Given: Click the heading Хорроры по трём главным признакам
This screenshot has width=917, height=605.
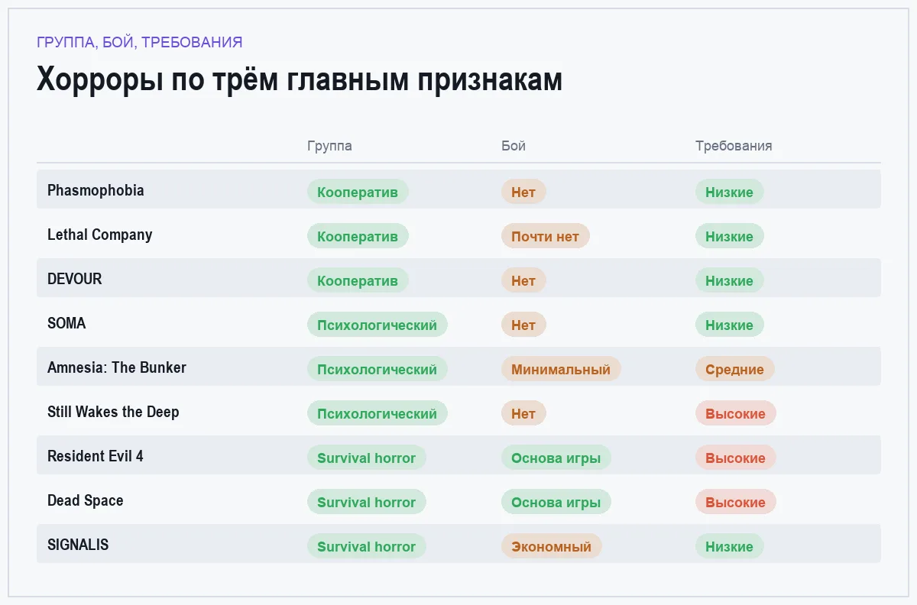Looking at the screenshot, I should [x=300, y=79].
